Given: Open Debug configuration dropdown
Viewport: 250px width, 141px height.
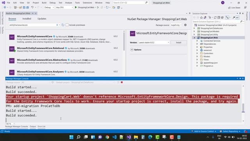Looking at the screenshot, I should click(x=49, y=7).
